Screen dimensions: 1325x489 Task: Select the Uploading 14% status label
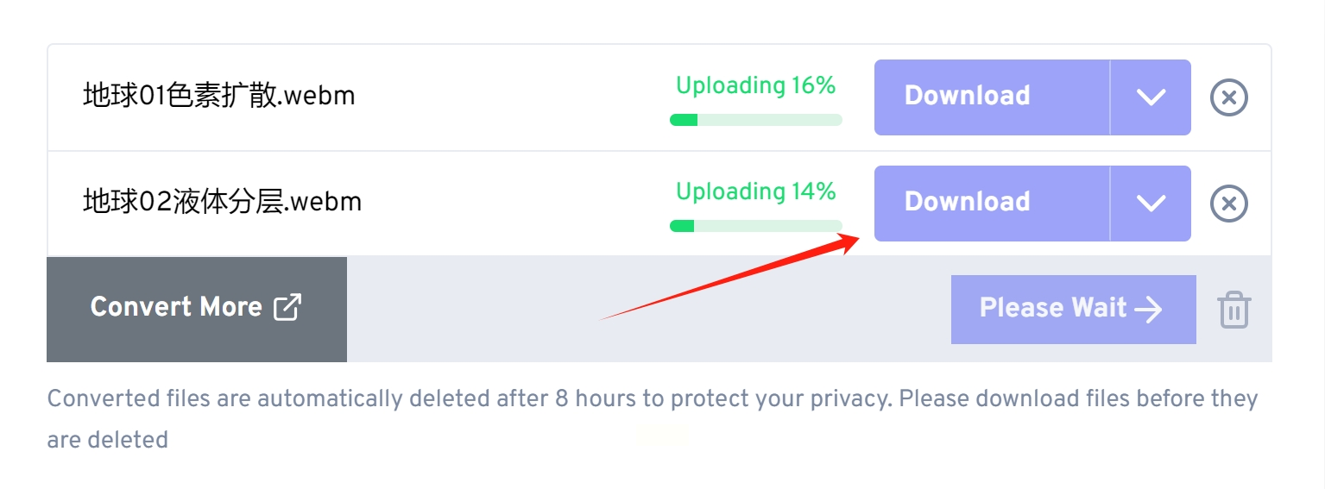point(756,191)
